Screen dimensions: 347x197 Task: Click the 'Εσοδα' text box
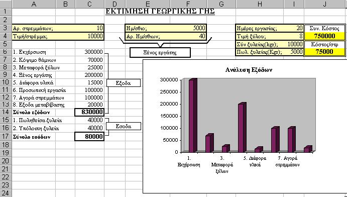123,126
